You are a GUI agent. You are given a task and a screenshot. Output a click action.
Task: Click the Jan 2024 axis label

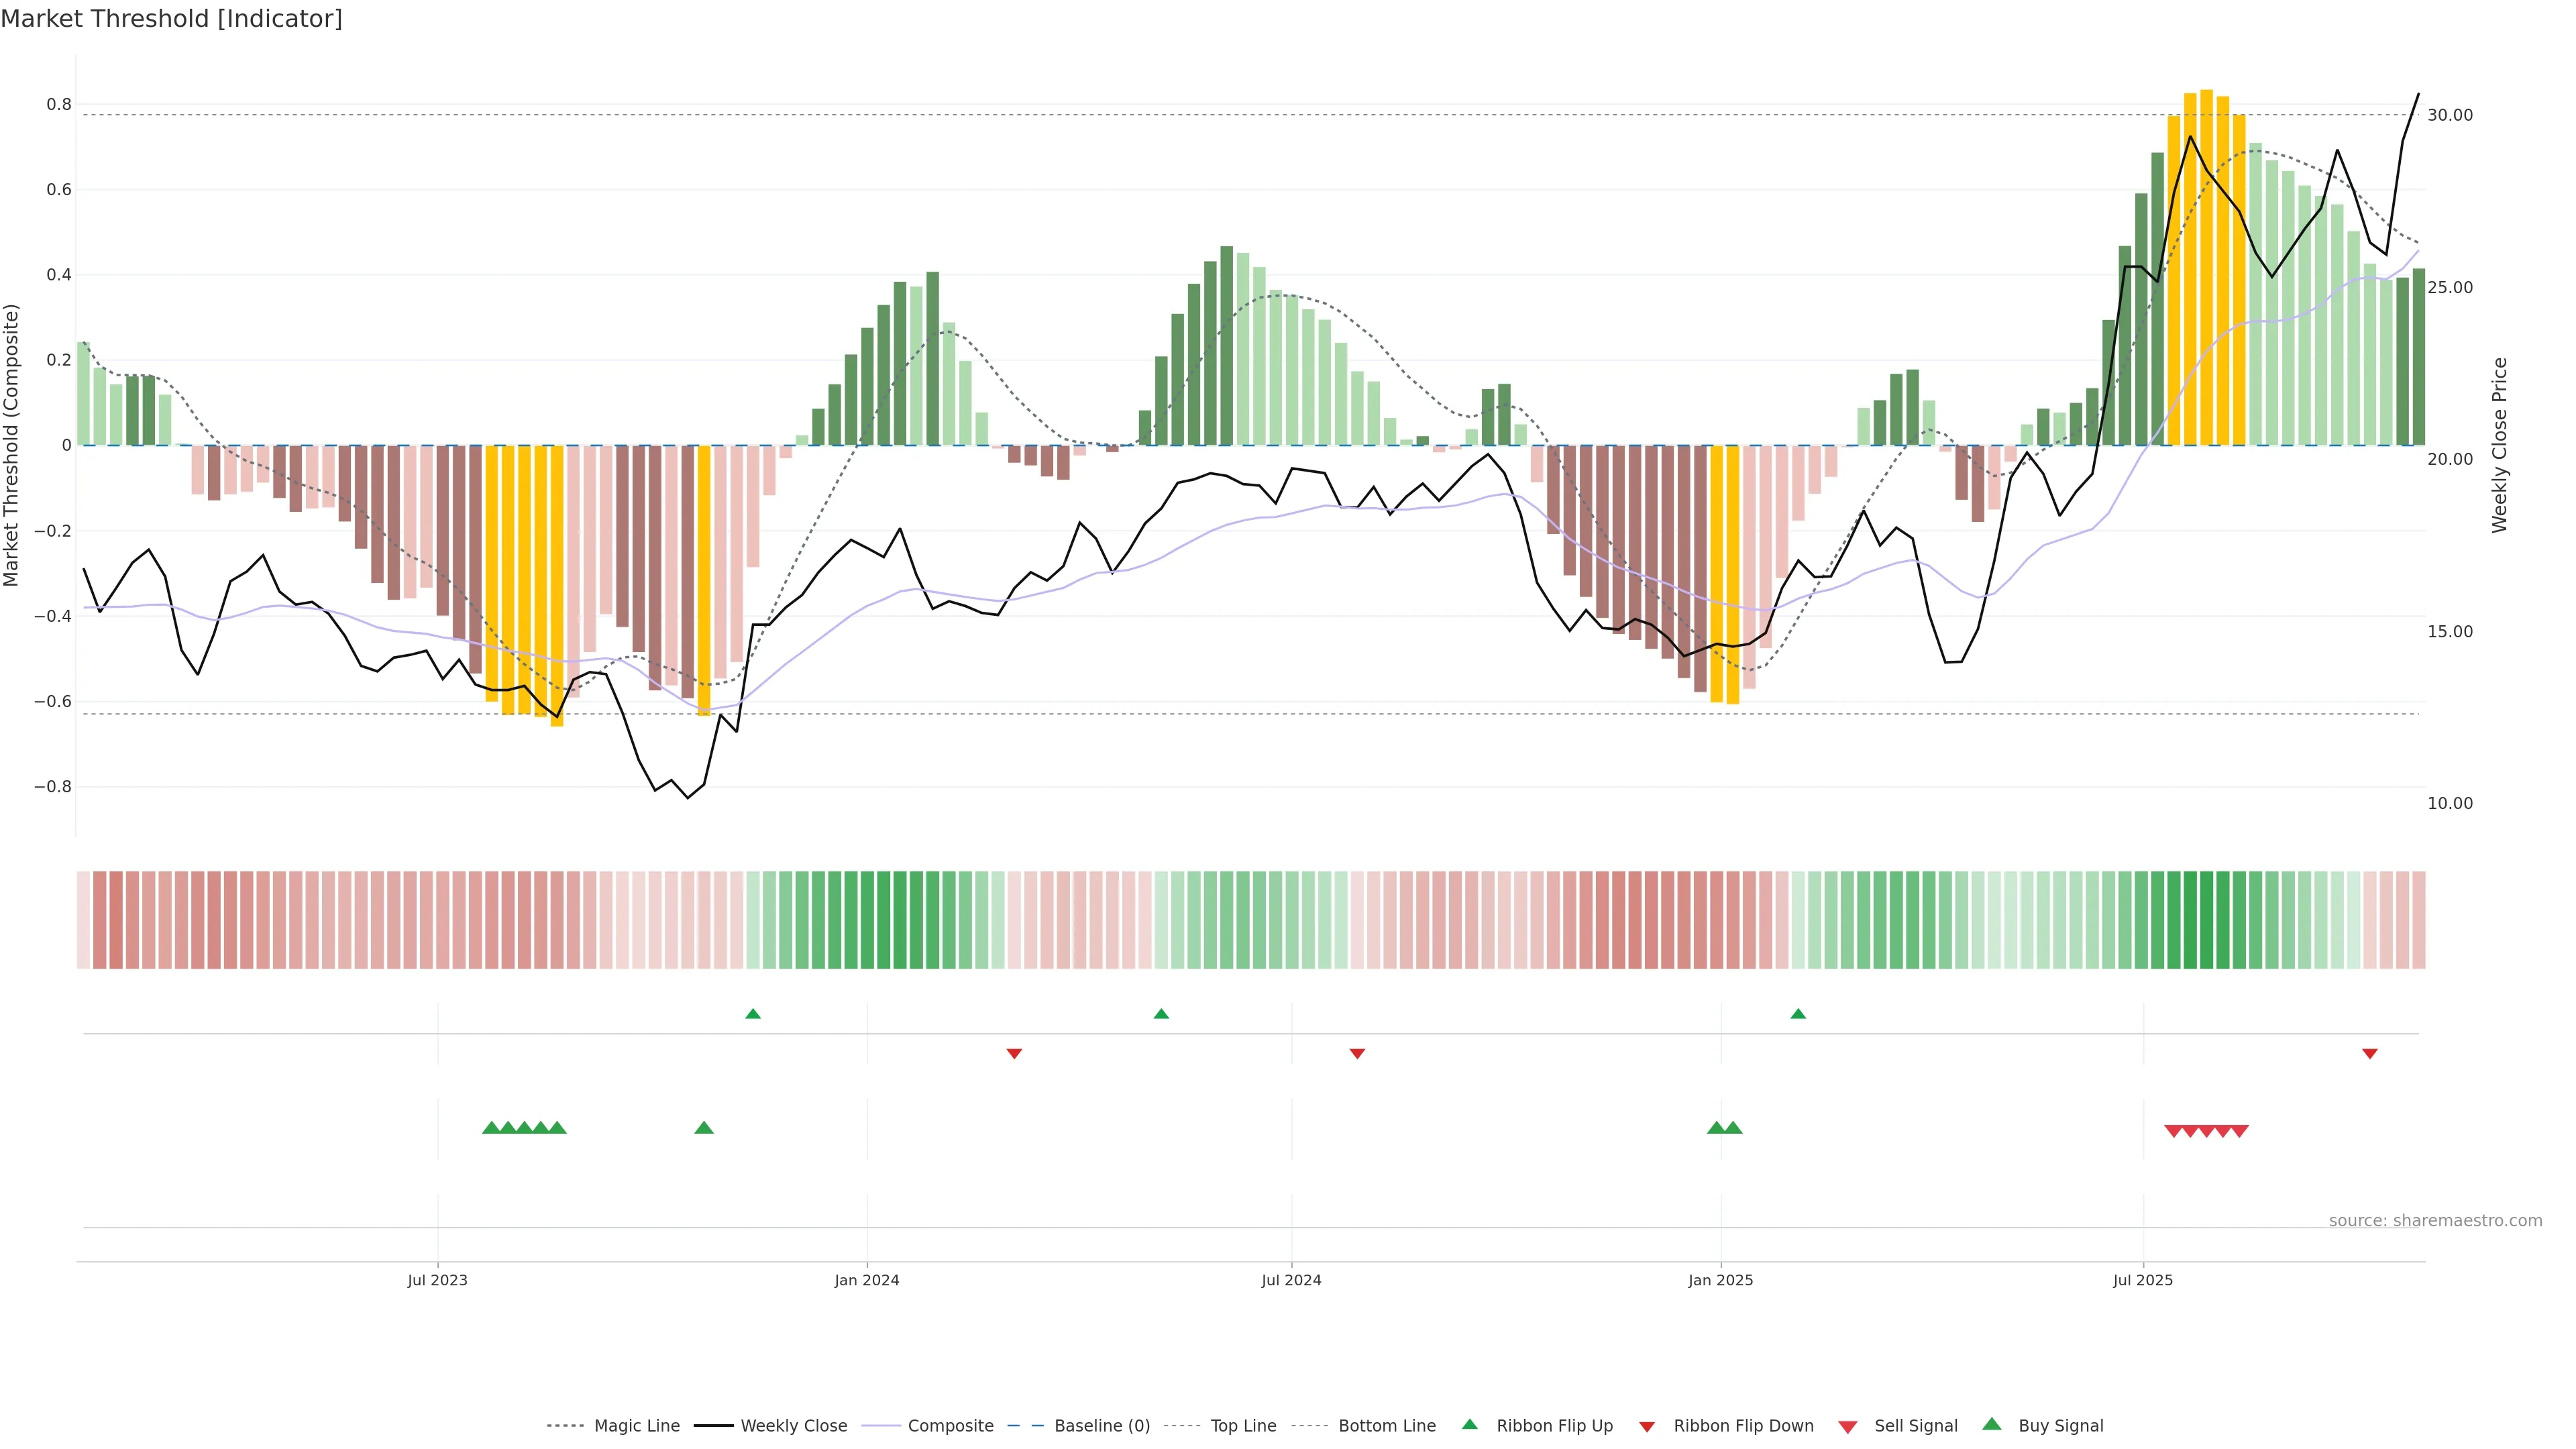[867, 1280]
